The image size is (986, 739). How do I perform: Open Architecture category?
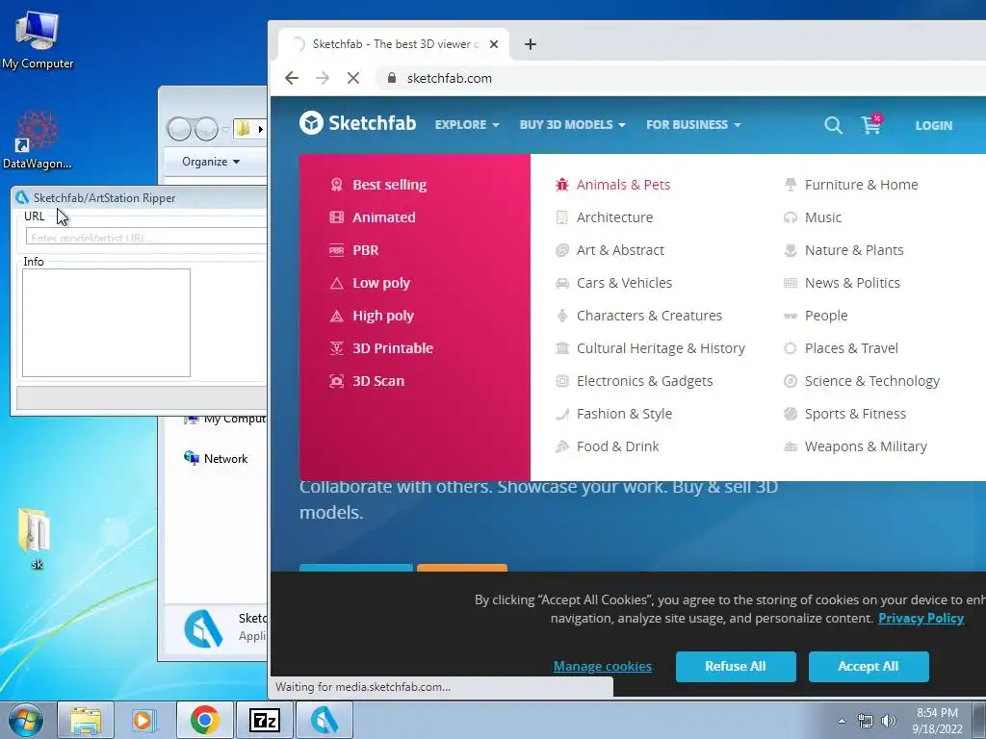605,217
